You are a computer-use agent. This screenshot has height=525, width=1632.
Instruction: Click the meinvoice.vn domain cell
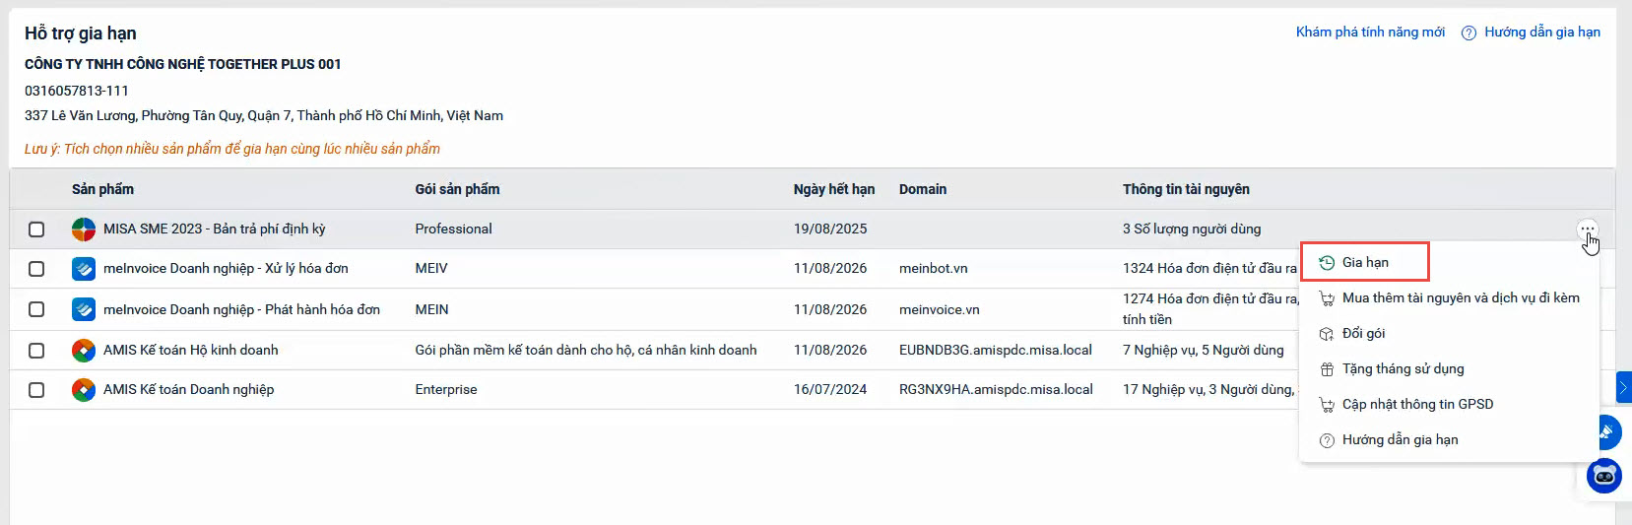(x=940, y=309)
